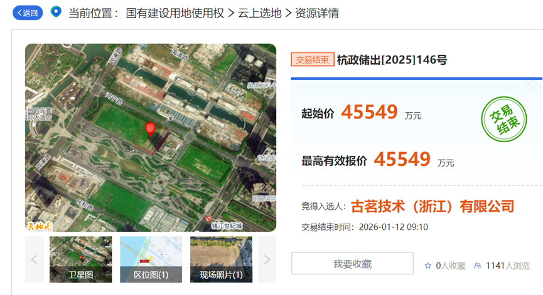Switch to the 区位图(1) thumbnail
This screenshot has width=543, height=295.
pos(151,259)
